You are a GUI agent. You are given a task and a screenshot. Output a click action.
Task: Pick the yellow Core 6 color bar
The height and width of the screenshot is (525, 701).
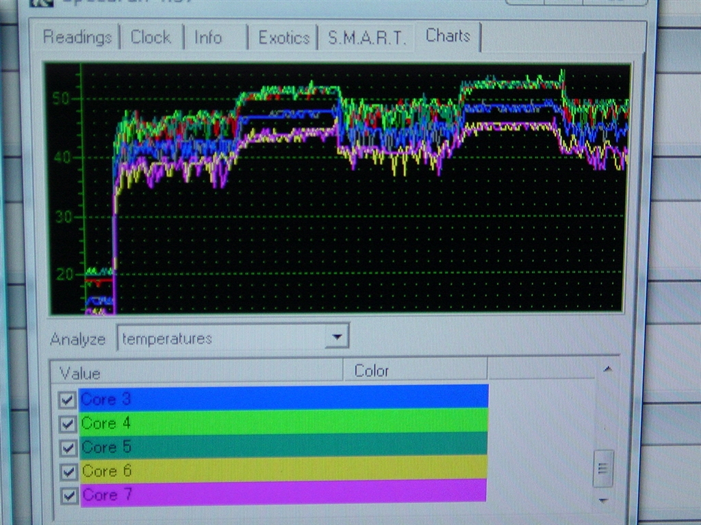283,468
